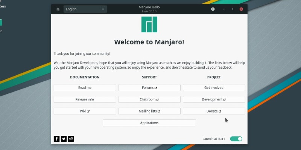Click the Manjaro logo at top
This screenshot has width=301, height=150.
[149, 25]
